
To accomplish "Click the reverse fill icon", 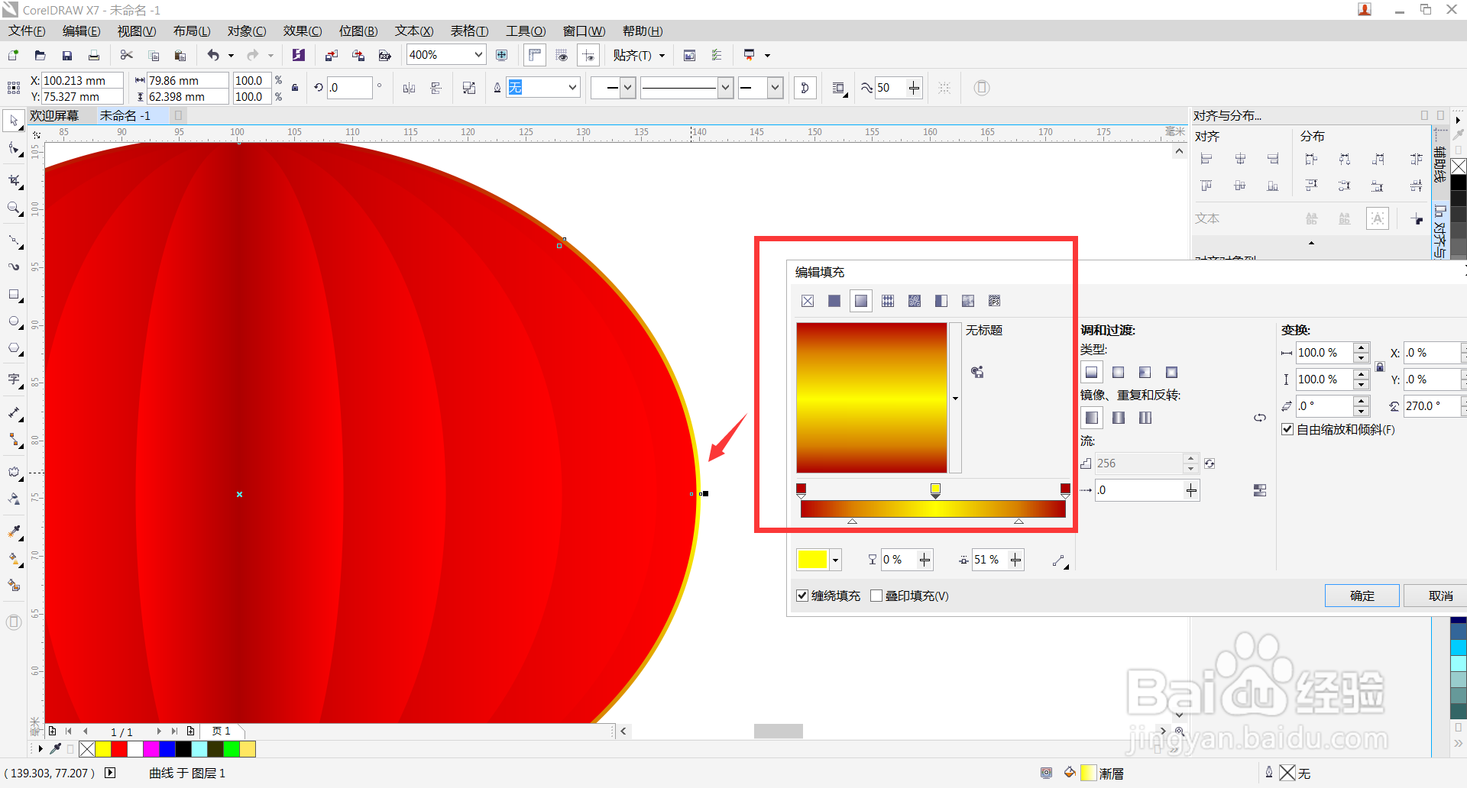I will tap(1260, 418).
